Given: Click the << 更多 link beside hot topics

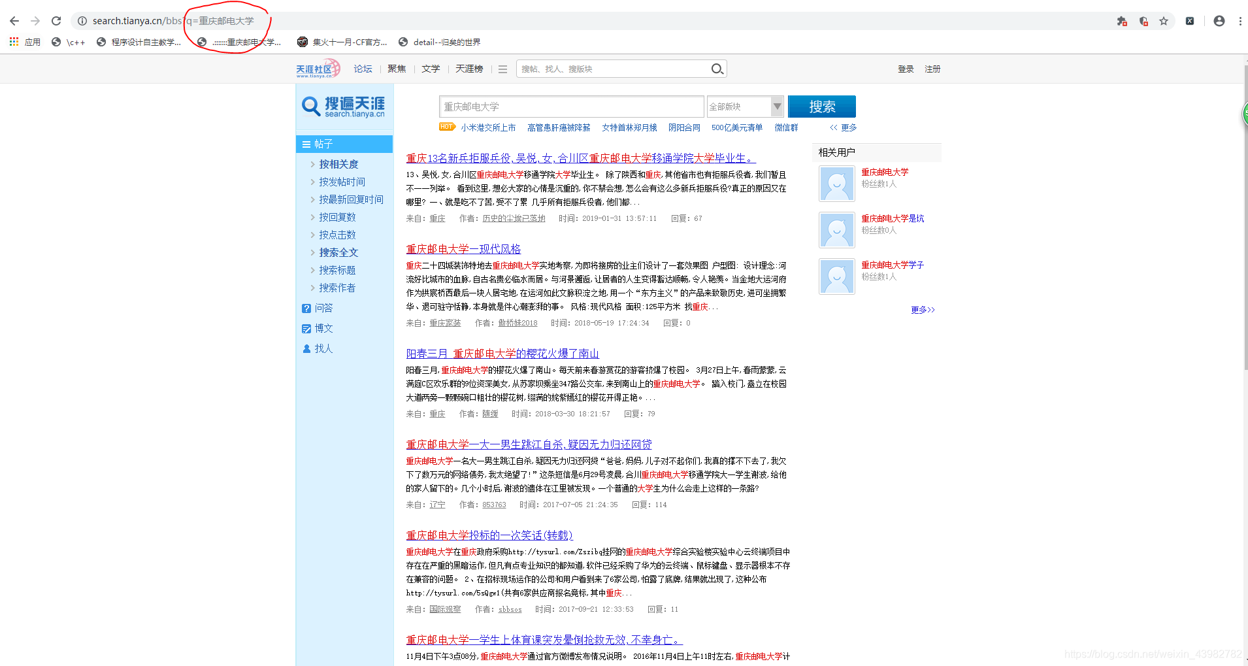Looking at the screenshot, I should 843,127.
